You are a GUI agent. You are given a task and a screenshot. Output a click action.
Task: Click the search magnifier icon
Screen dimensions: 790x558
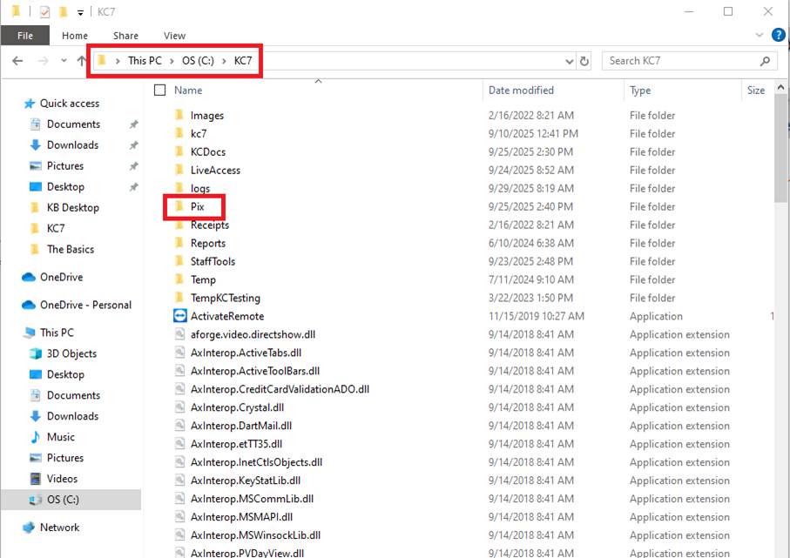766,61
